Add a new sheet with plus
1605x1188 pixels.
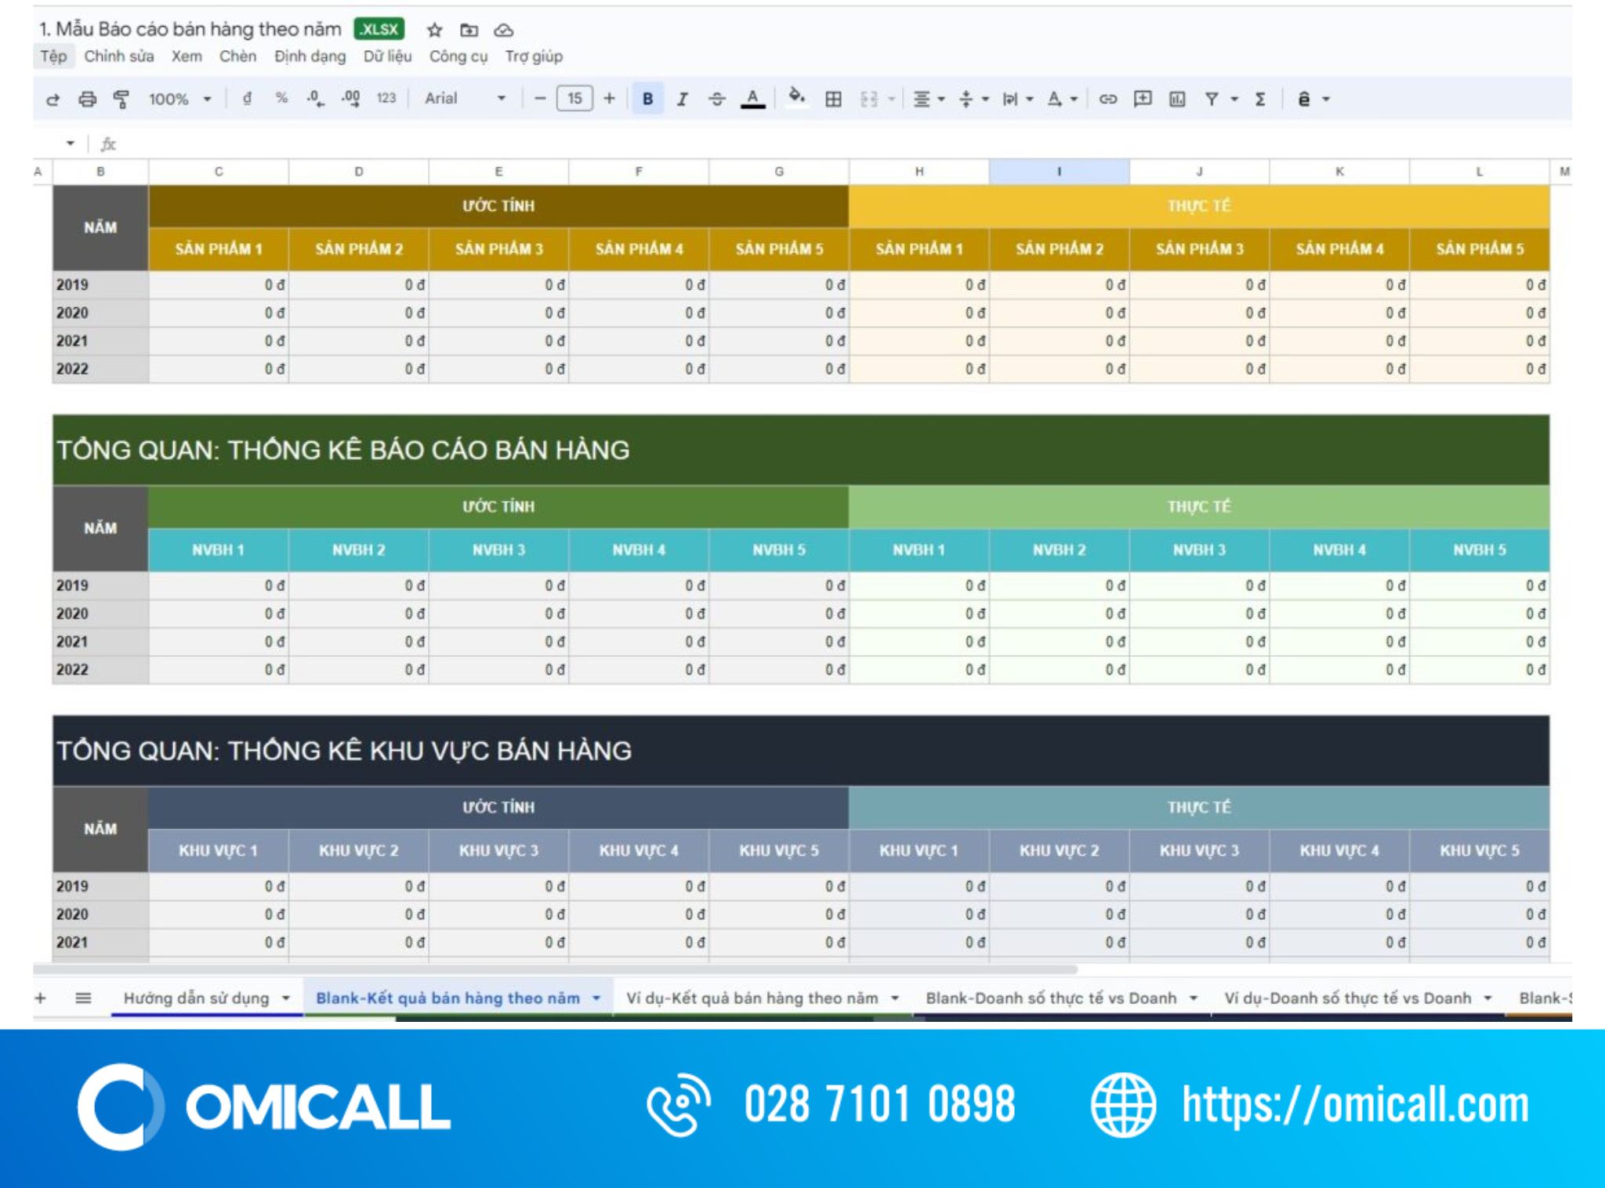tap(41, 998)
